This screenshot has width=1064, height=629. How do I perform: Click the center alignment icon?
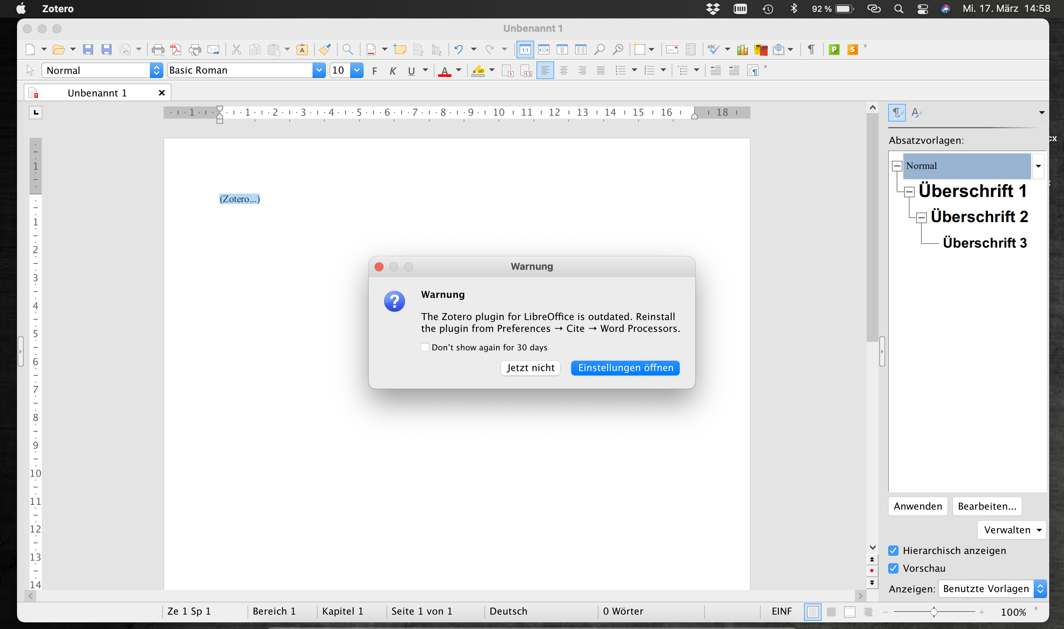tap(563, 71)
